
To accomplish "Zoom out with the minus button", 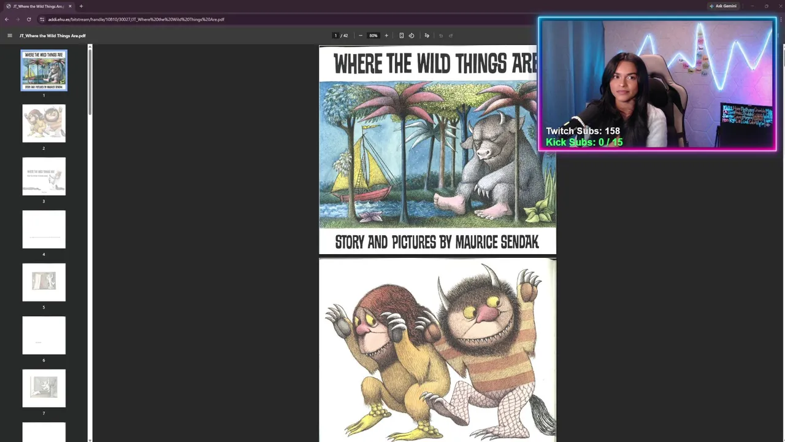I will (360, 36).
